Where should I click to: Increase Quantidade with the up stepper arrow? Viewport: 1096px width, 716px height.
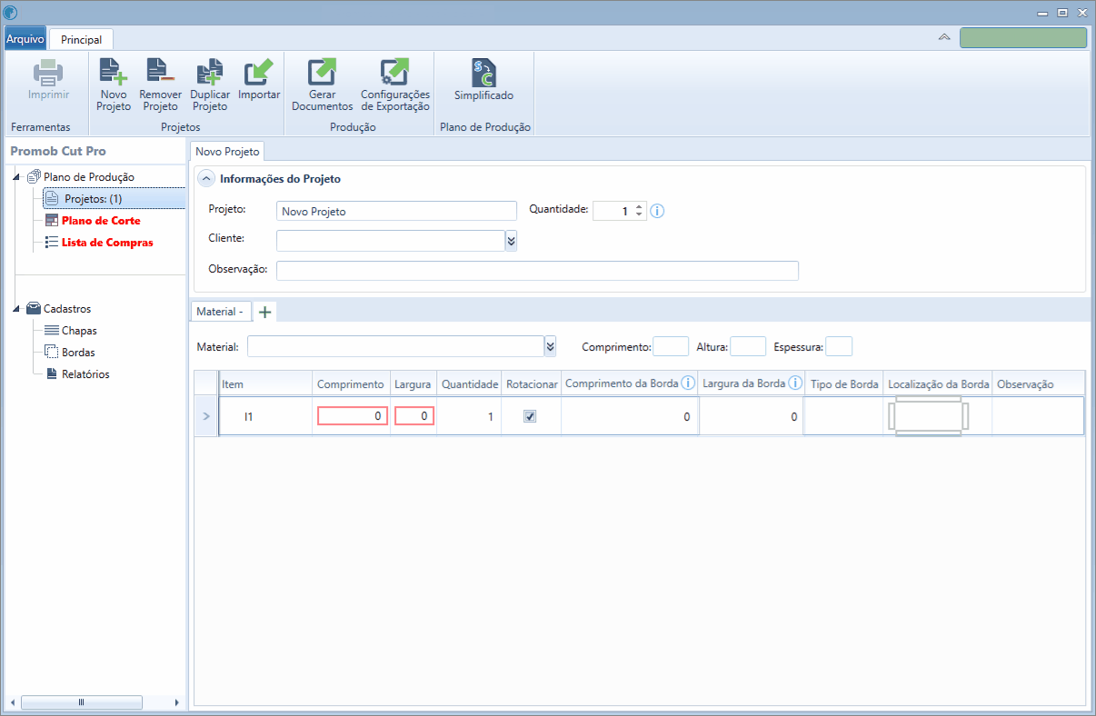coord(639,206)
